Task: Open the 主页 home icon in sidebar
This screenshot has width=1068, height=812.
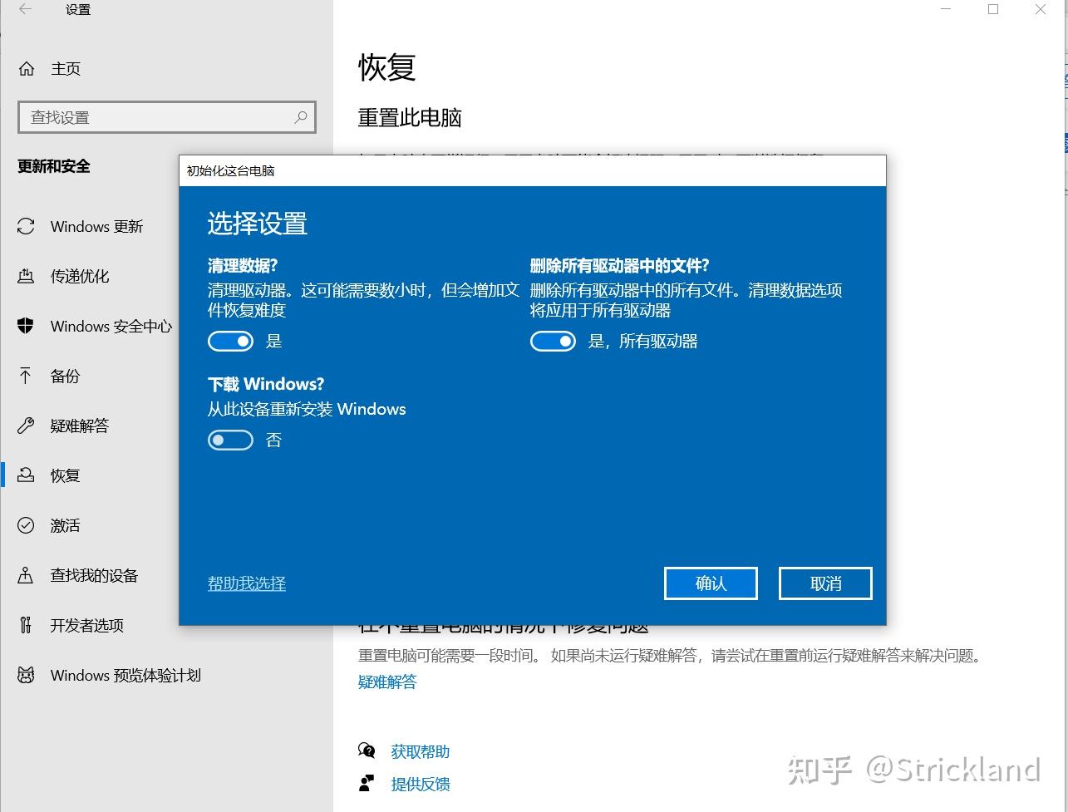Action: pyautogui.click(x=27, y=69)
